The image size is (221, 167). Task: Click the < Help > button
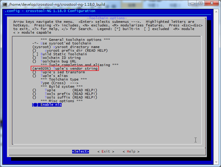(131, 151)
